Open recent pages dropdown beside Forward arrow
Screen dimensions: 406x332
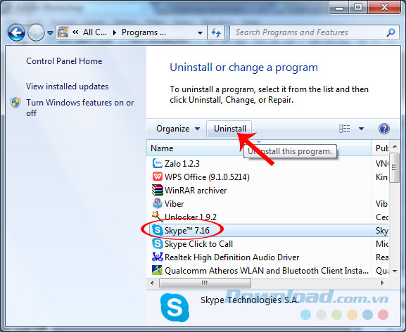click(50, 33)
